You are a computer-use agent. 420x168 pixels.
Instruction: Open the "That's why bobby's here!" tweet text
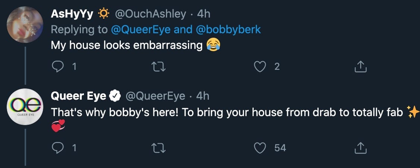(x=224, y=112)
